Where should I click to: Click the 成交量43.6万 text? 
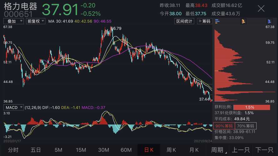coord(226,14)
